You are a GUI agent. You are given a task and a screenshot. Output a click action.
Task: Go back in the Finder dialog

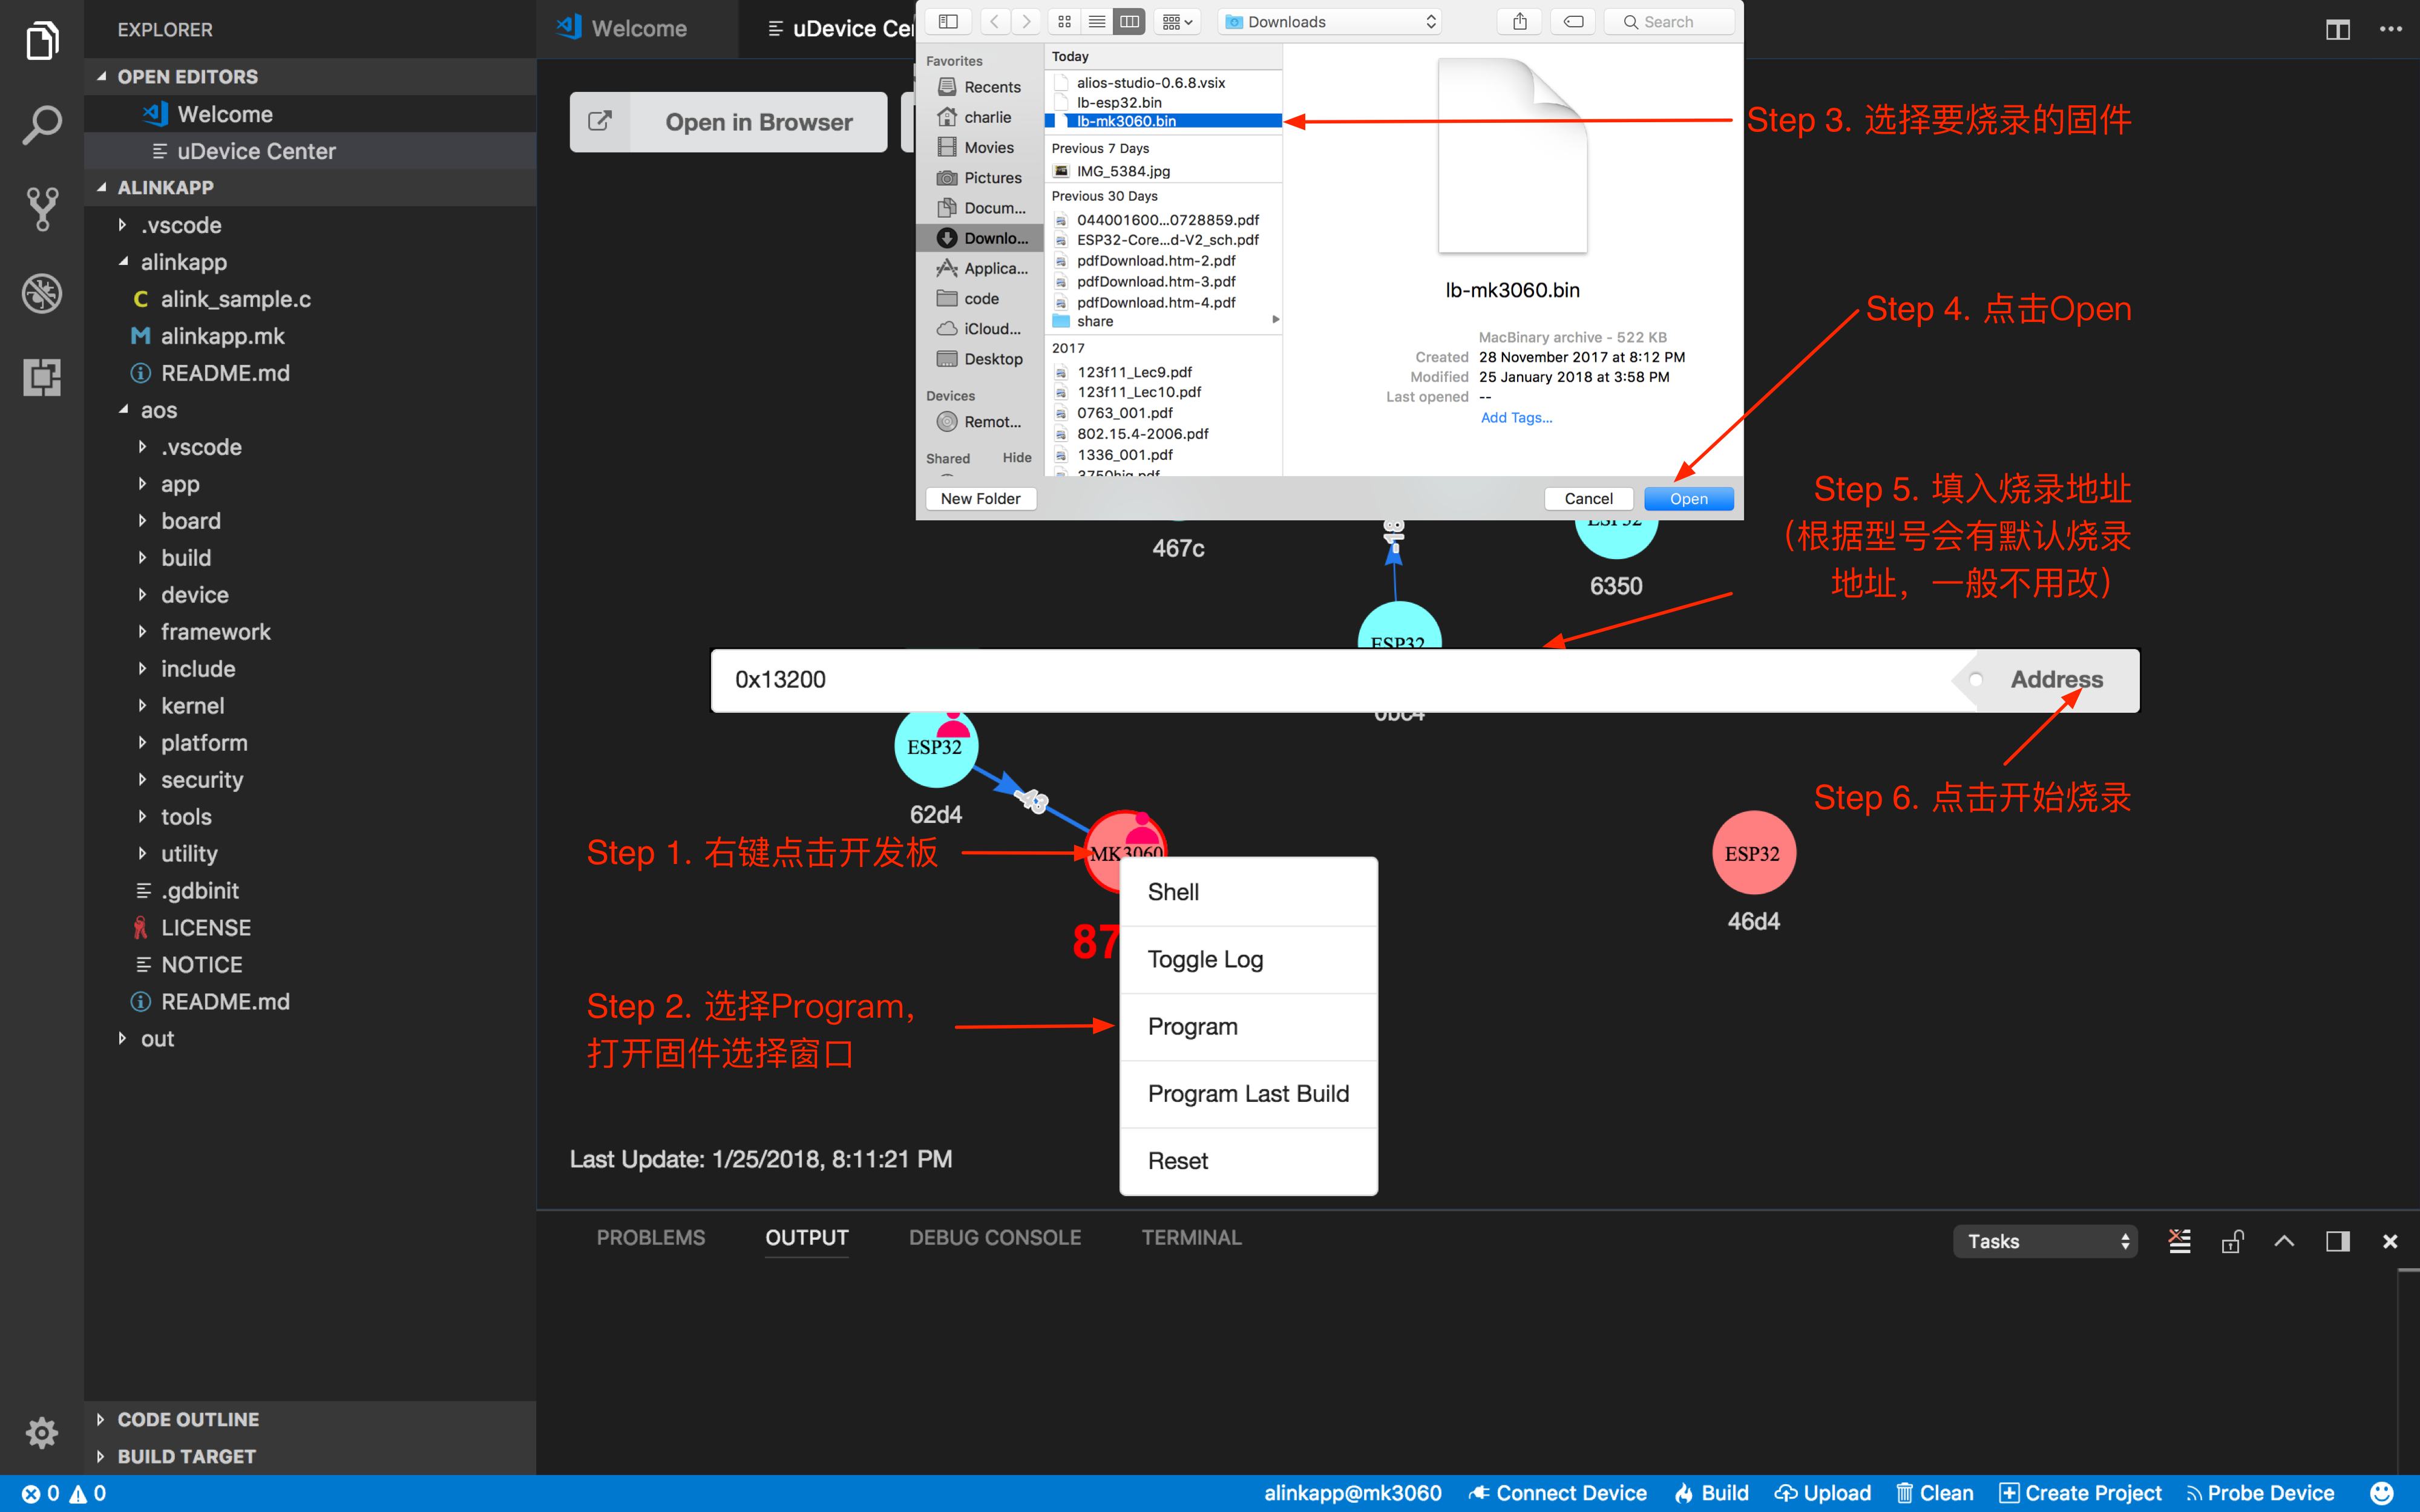994,21
